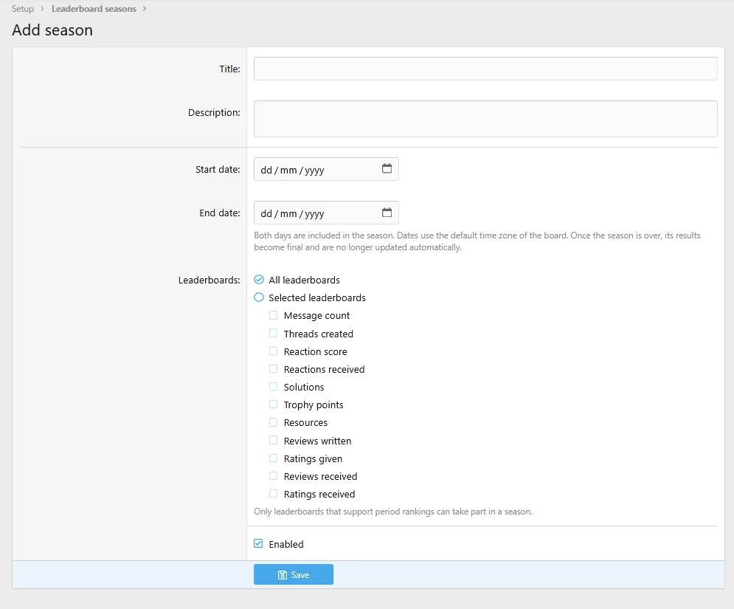Check the Reaction score checkbox
The width and height of the screenshot is (734, 609).
point(274,351)
